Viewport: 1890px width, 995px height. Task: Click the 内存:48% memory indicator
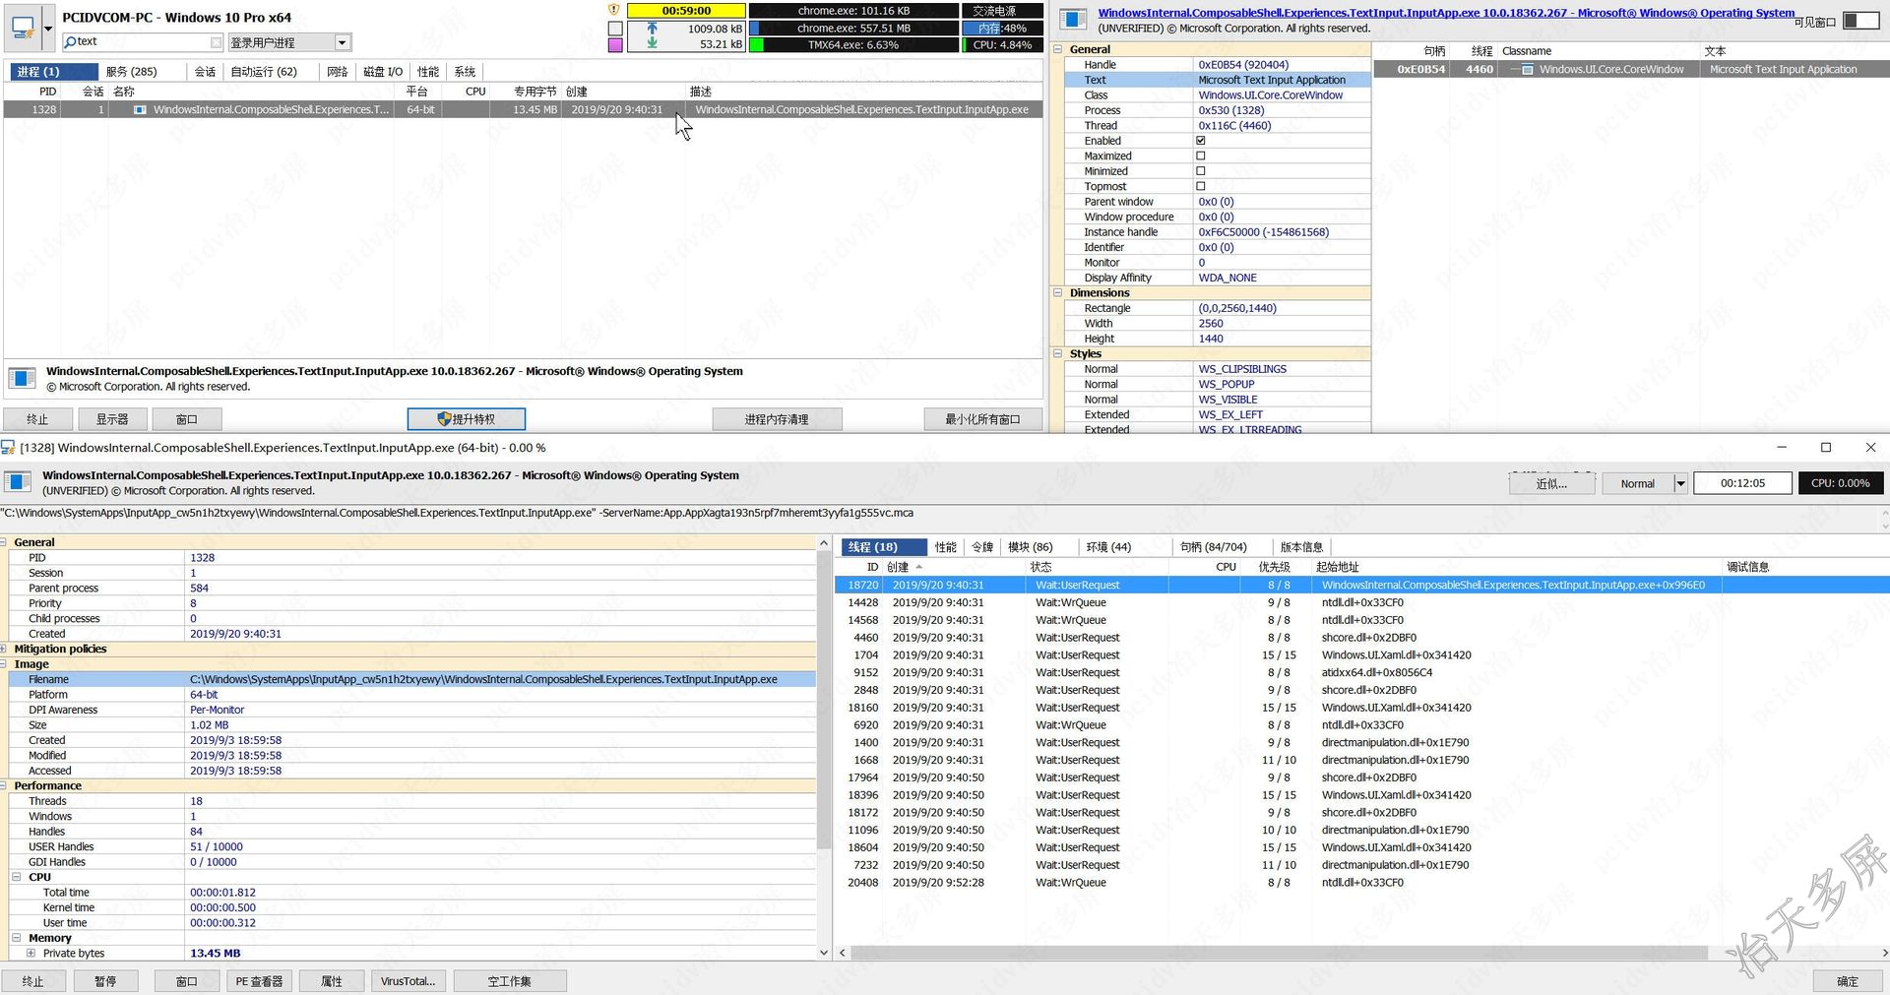[x=1002, y=29]
